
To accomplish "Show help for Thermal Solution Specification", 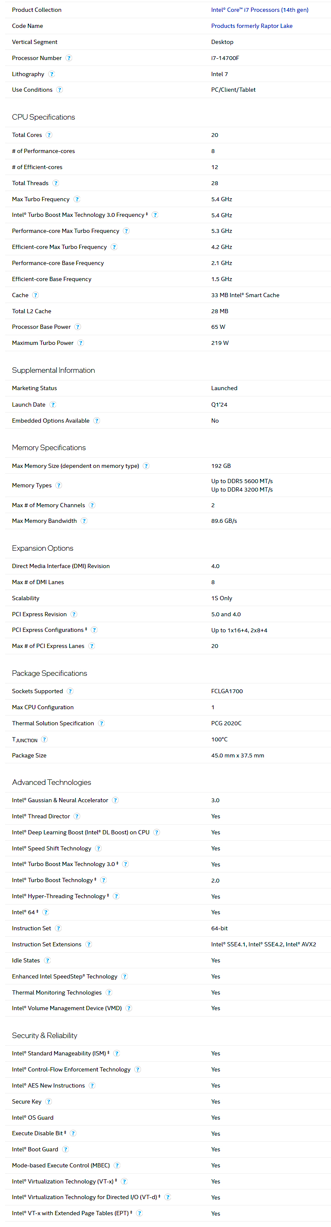I will 101,724.
